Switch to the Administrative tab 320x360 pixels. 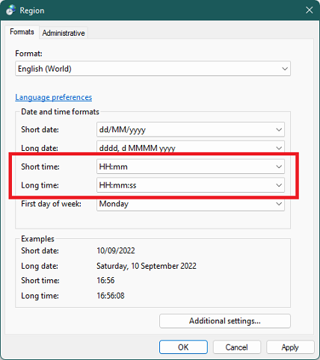click(64, 33)
